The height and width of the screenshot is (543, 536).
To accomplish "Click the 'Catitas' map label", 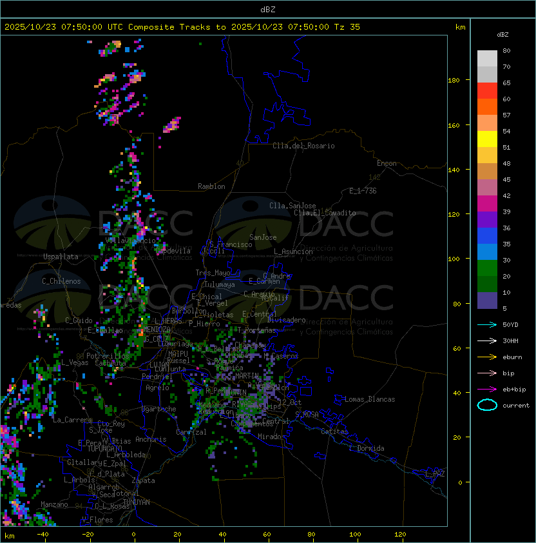I will pos(334,431).
